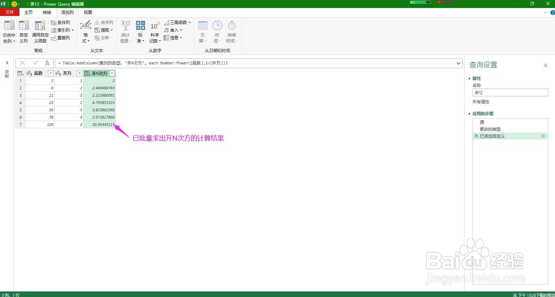Click Column From Examples (示例中的列) icon
Screen dimensions: 555x297
tap(9, 25)
